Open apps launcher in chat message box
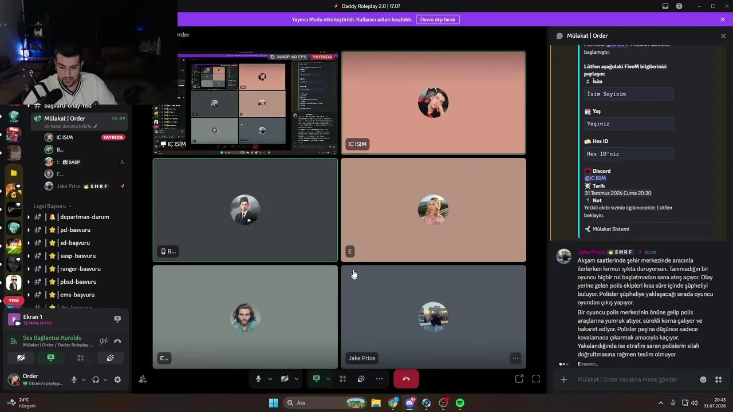 coord(719,379)
